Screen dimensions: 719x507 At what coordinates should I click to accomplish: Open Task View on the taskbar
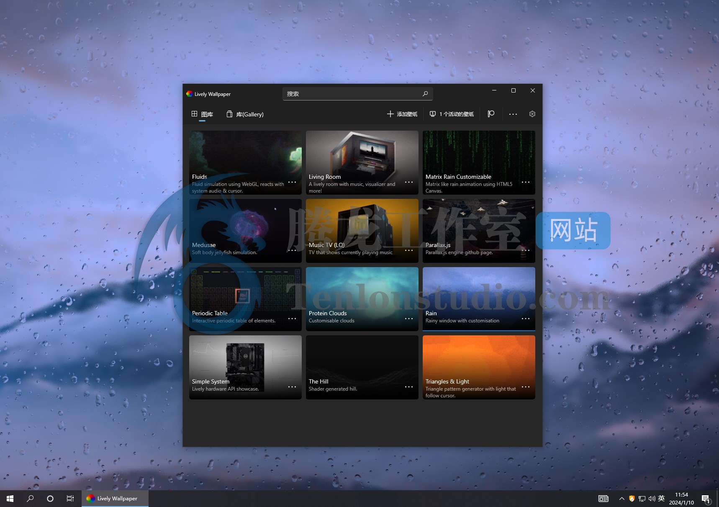70,499
